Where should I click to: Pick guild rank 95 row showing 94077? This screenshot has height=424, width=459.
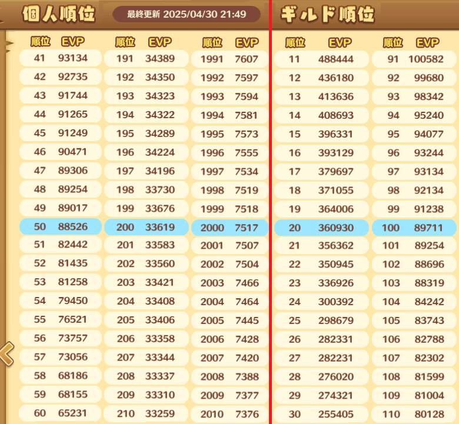point(414,134)
